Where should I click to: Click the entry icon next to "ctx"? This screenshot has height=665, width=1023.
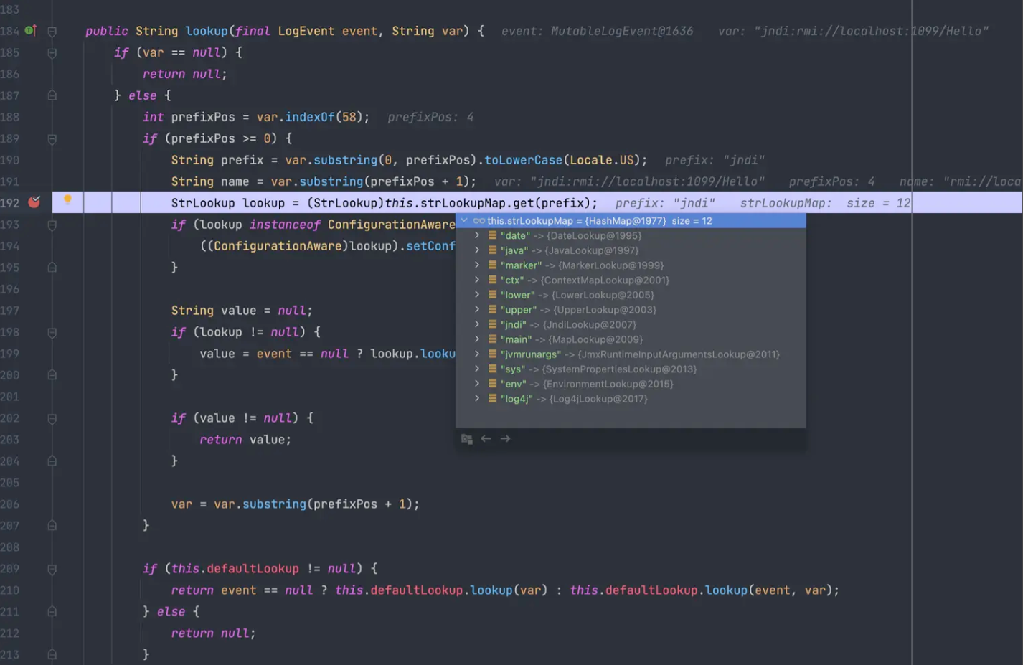(493, 280)
